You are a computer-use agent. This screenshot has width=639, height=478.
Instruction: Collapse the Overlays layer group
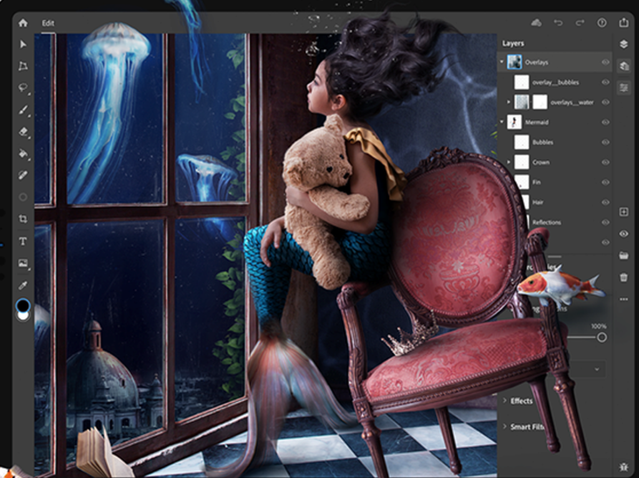502,62
